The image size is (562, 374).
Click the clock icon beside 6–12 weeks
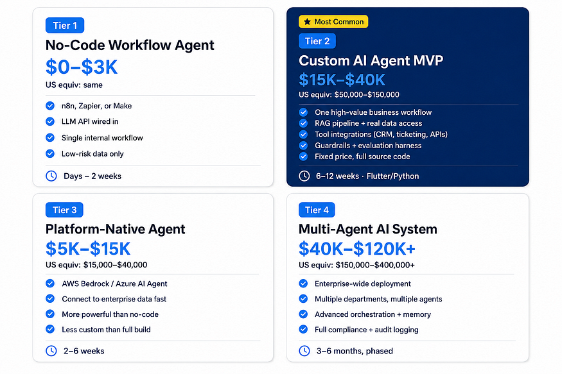(x=304, y=176)
